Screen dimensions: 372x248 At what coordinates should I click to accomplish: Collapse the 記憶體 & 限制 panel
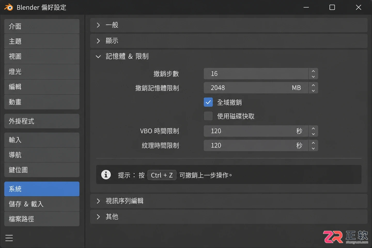click(x=229, y=56)
